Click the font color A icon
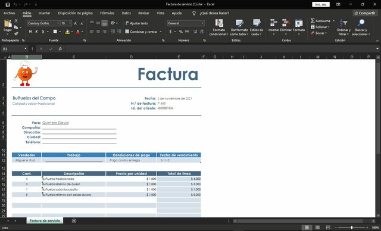The image size is (381, 231). pyautogui.click(x=78, y=32)
